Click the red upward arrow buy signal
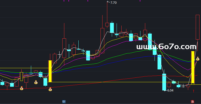Screen dimensions: 201x104 point(193,91)
